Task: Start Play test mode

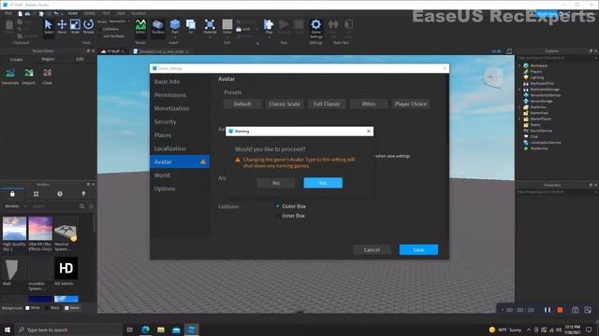Action: [269, 26]
